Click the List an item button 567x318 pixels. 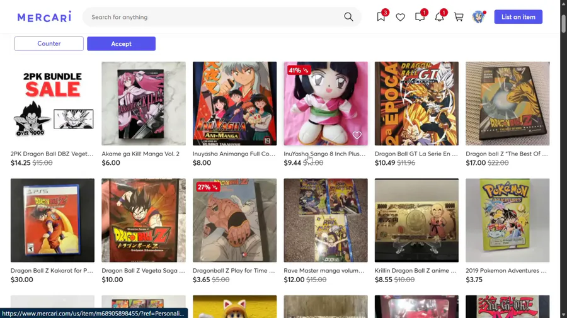[518, 17]
